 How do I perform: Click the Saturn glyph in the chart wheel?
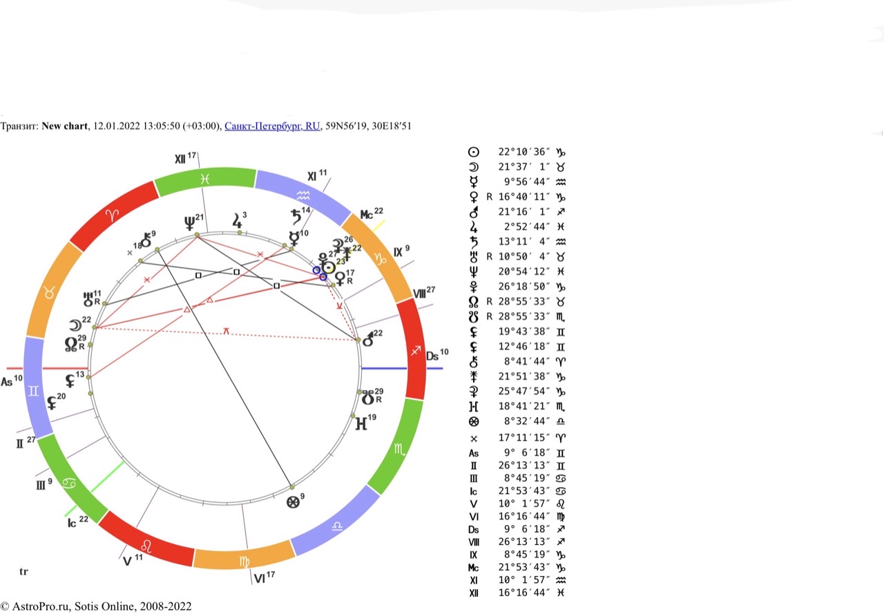coord(297,215)
